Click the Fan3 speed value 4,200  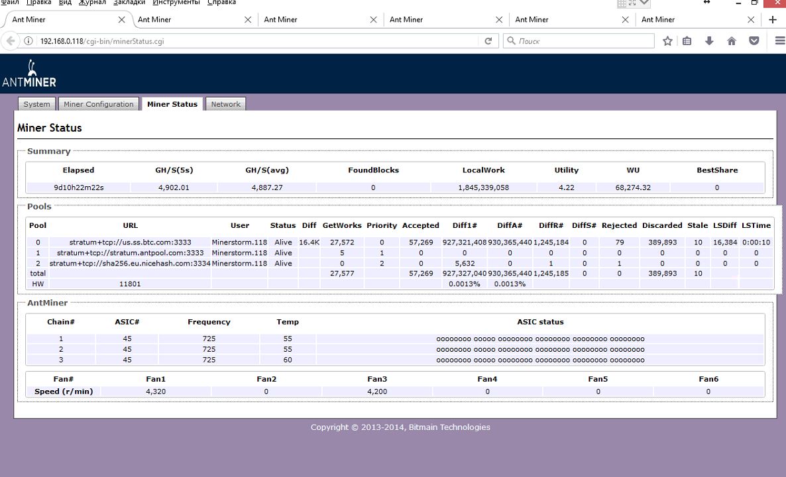[x=377, y=392]
